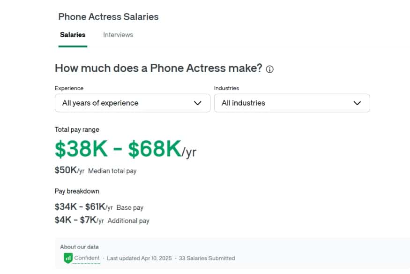Click the About our data label
The height and width of the screenshot is (274, 410).
pos(79,247)
